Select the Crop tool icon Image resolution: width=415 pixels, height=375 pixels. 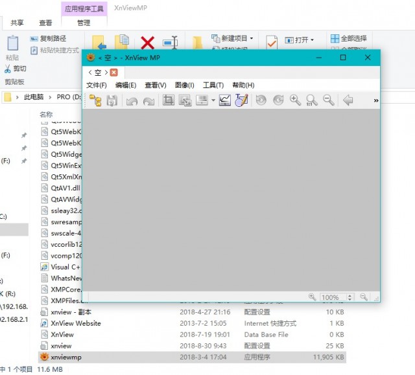(169, 100)
